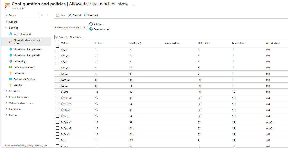Sort by the Architecture column header

pos(273,43)
